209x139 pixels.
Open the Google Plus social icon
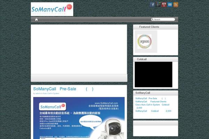pyautogui.click(x=158, y=5)
